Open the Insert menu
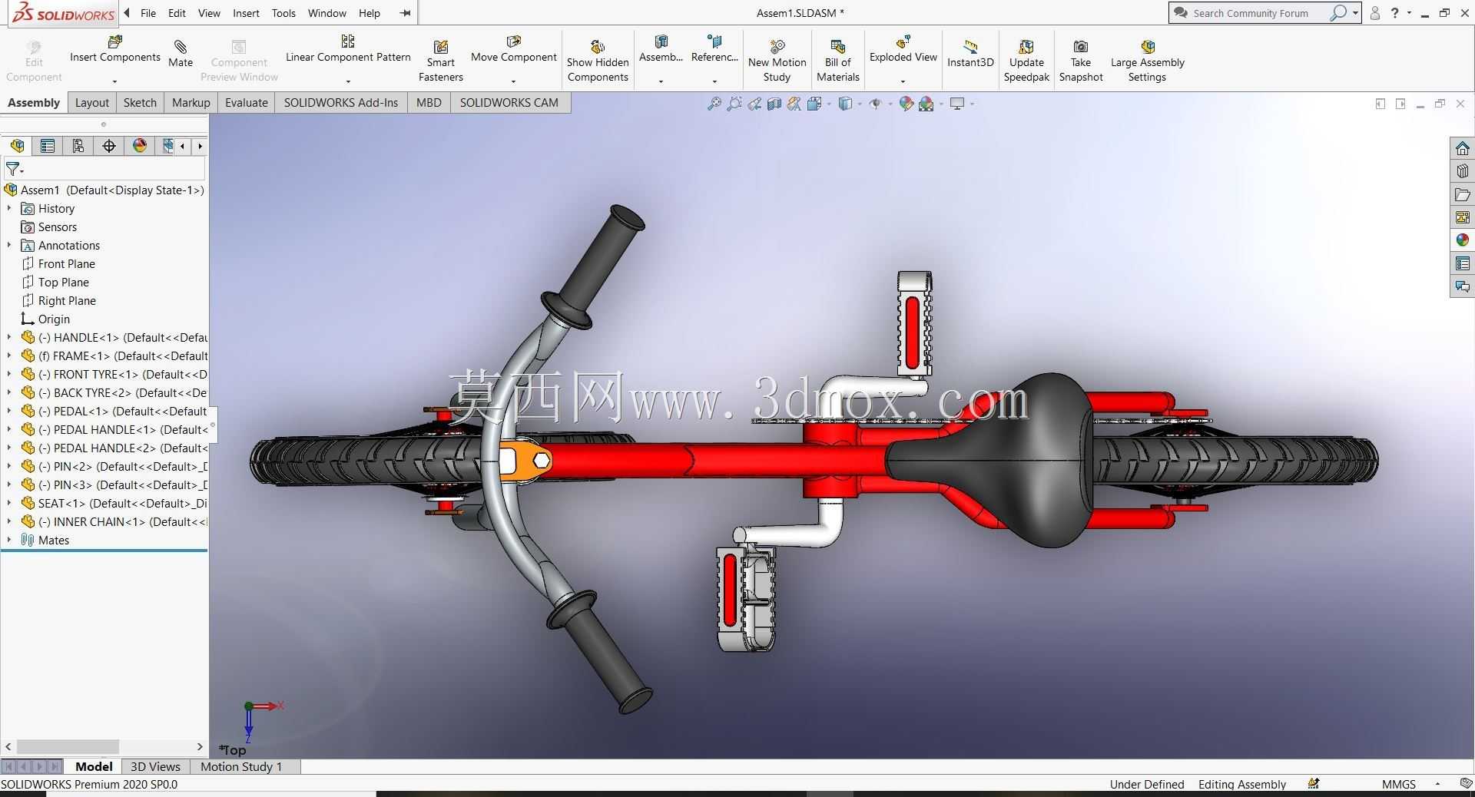1475x797 pixels. 246,13
